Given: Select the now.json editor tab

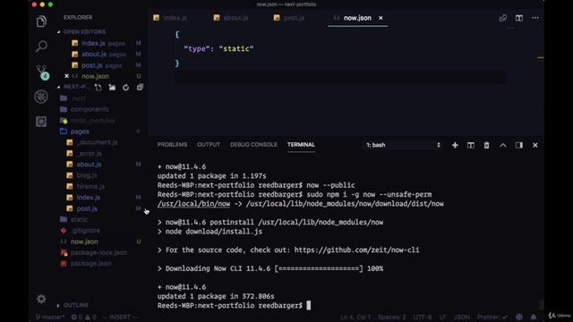Looking at the screenshot, I should point(357,18).
